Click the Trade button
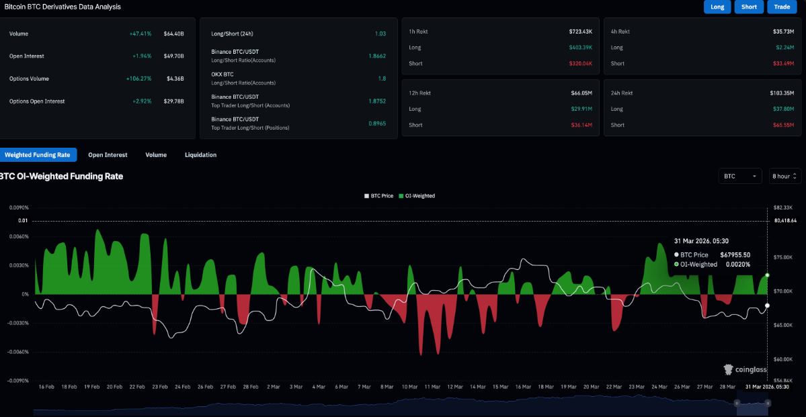 pyautogui.click(x=782, y=7)
